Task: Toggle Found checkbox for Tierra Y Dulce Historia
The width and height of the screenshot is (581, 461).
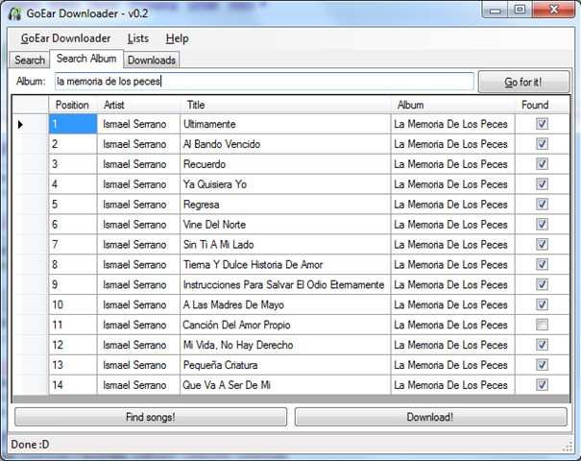Action: (542, 264)
